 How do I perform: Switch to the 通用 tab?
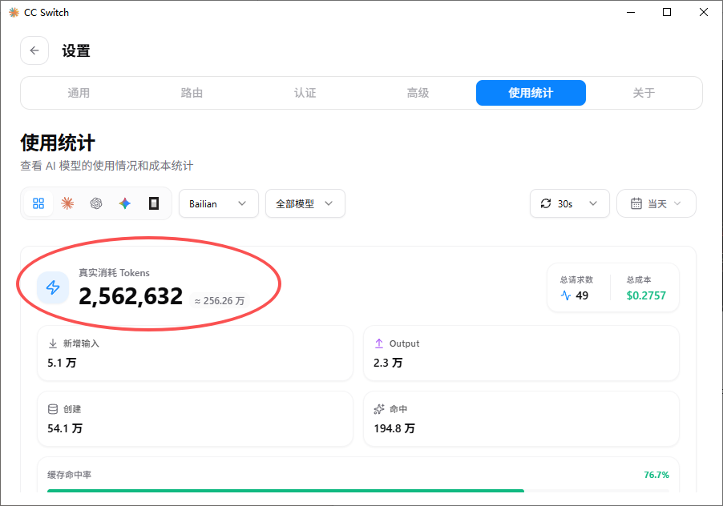pyautogui.click(x=79, y=93)
